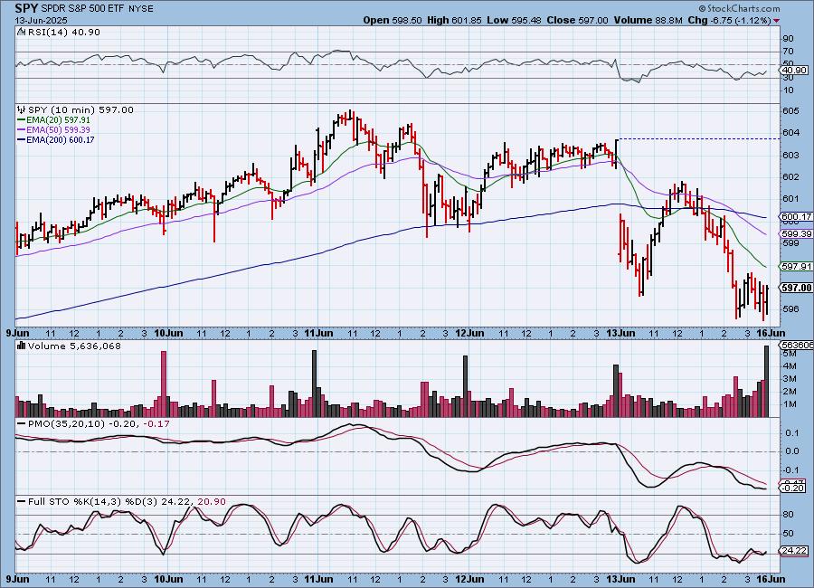Image resolution: width=814 pixels, height=588 pixels.
Task: Click the green EMA(20) legend line
Action: (22, 120)
